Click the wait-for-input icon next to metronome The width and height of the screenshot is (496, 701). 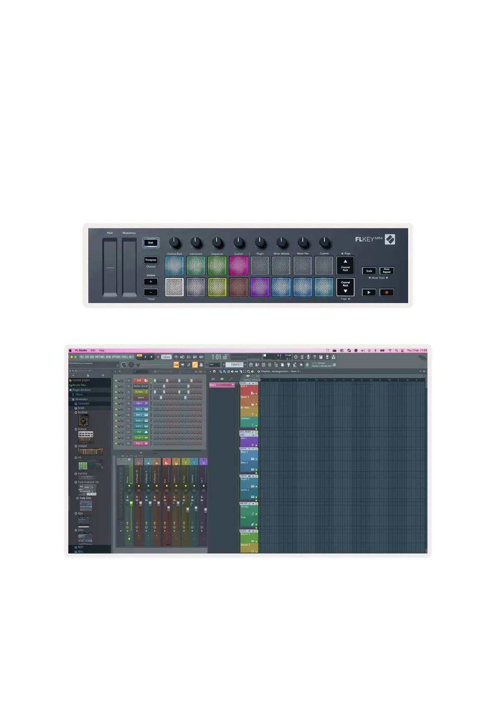coord(182,357)
